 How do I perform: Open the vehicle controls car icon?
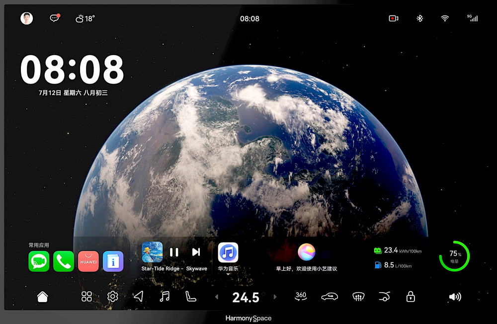point(330,297)
